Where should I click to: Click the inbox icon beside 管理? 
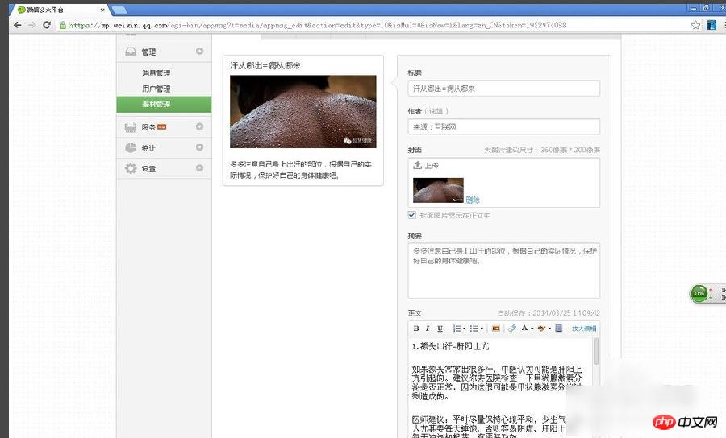coord(131,52)
